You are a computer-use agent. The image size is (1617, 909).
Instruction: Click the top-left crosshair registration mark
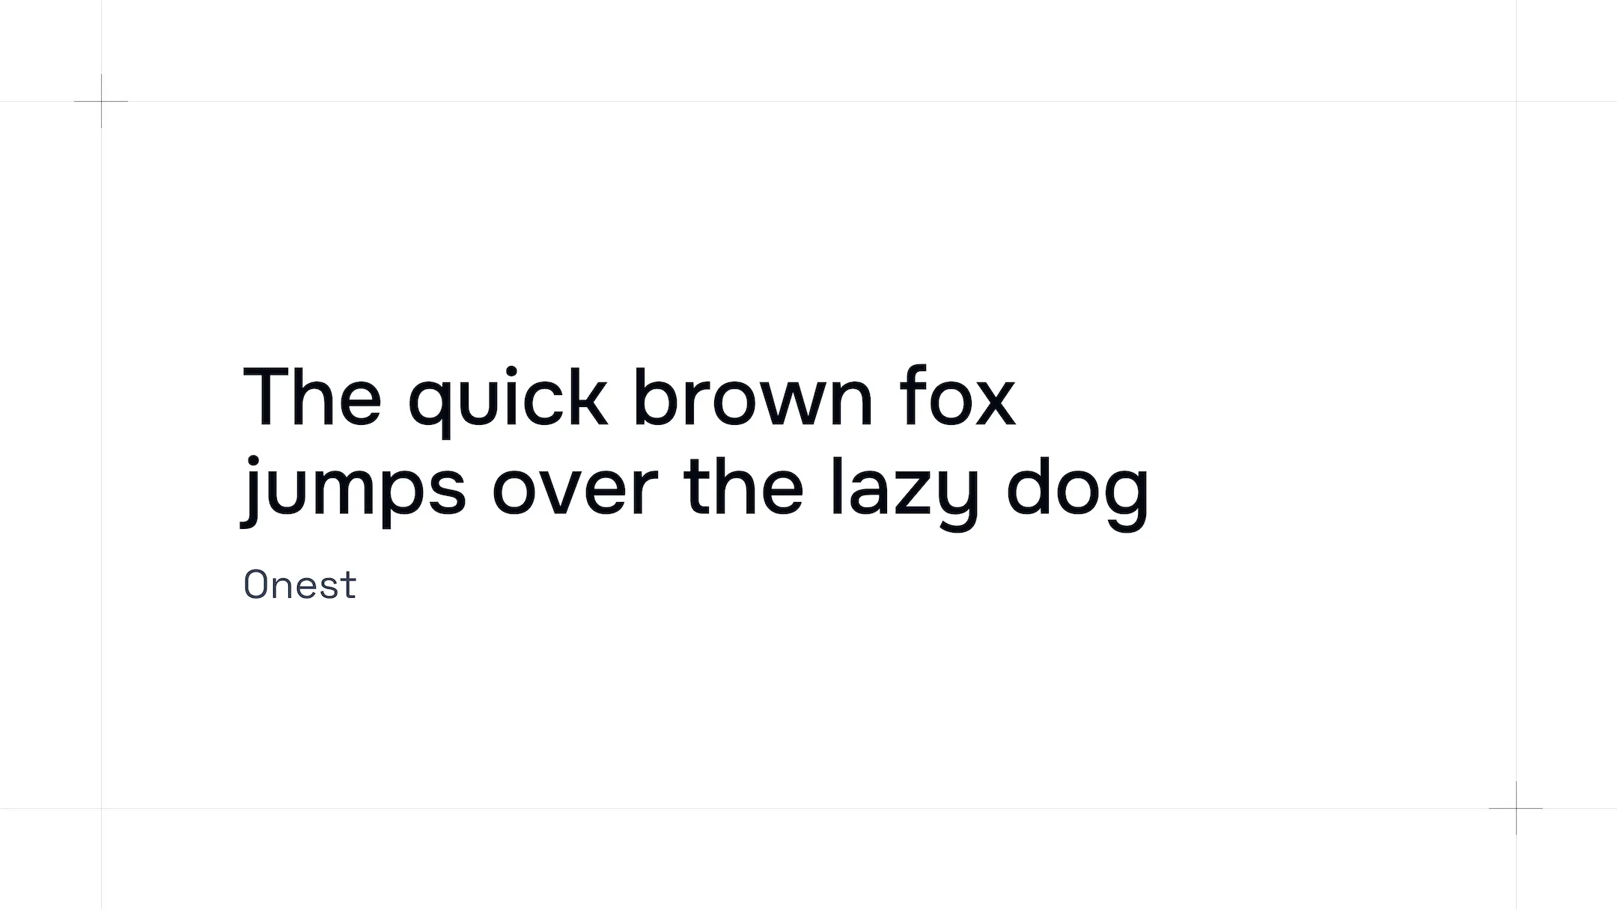[101, 101]
